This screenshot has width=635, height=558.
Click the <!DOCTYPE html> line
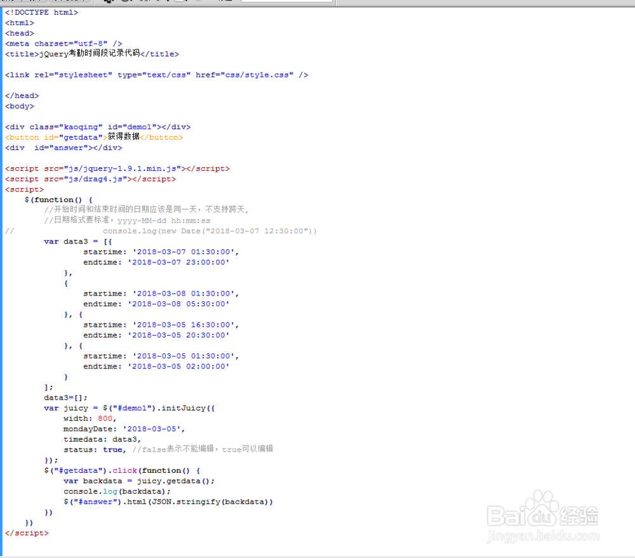(41, 13)
